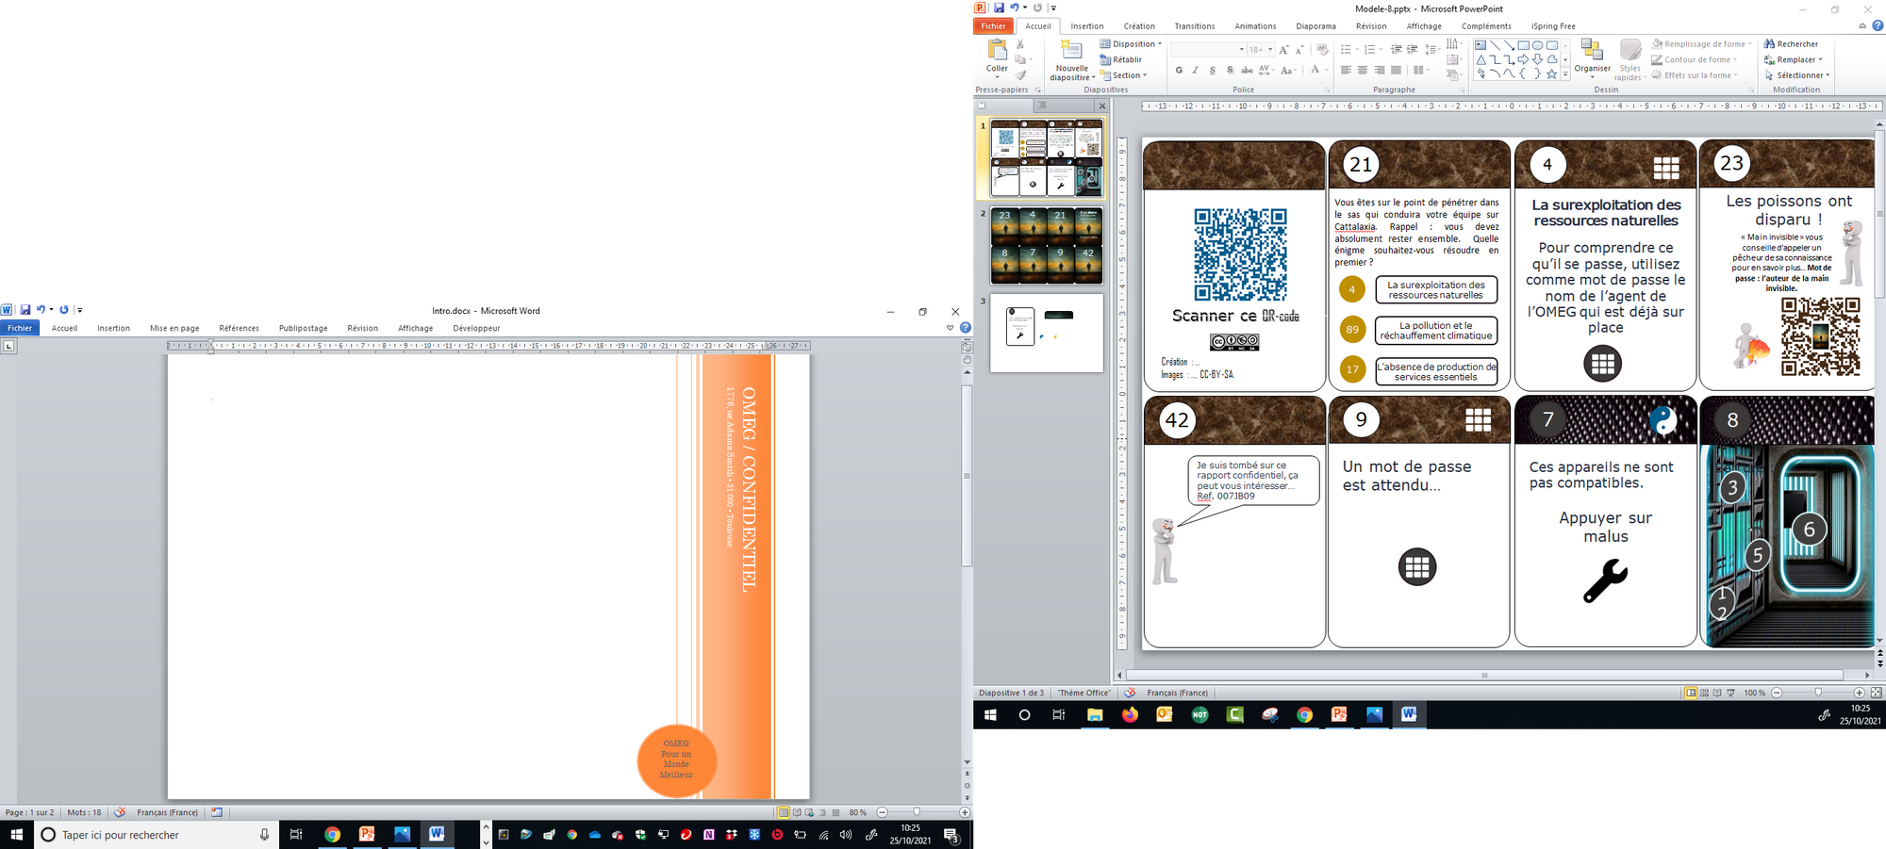Open Word help question mark icon
Screen dimensions: 1886x849
point(965,328)
